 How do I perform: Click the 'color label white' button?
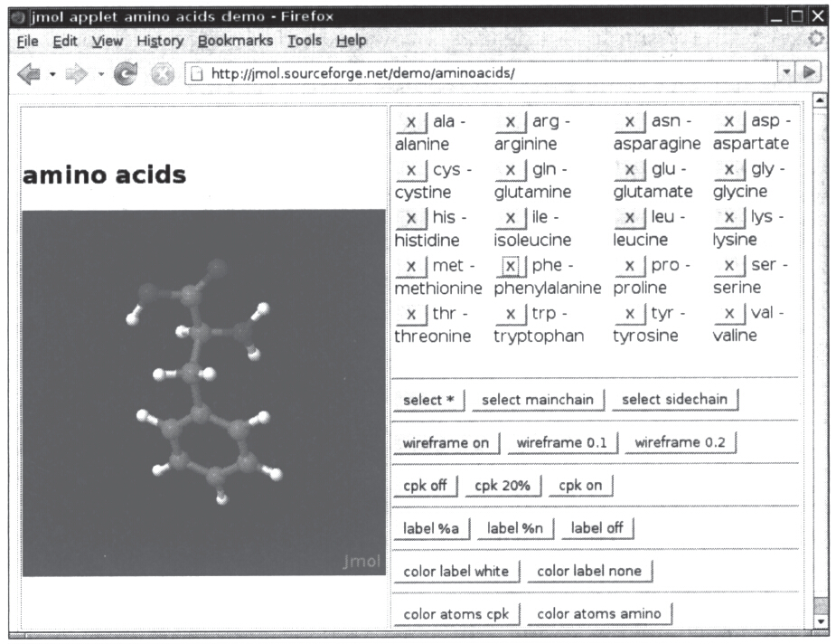click(456, 572)
